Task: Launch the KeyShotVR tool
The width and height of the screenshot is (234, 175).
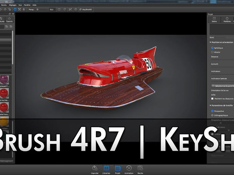Action: [x=86, y=9]
